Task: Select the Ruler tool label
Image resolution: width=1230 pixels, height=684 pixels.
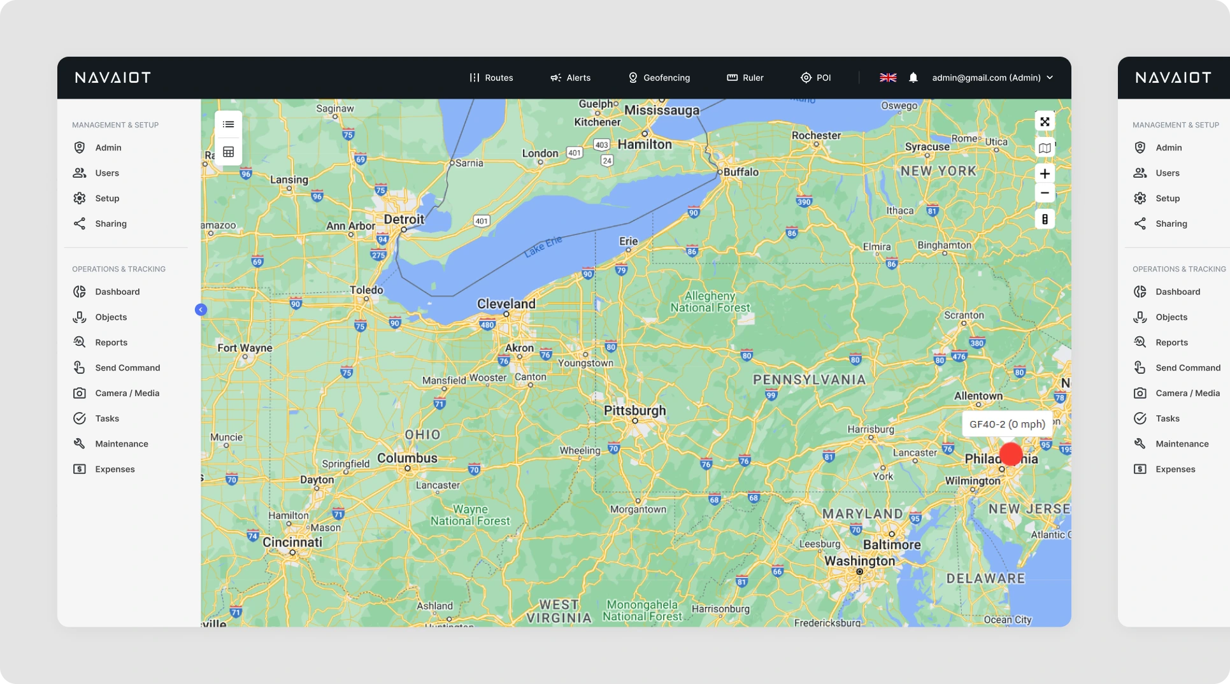Action: click(x=753, y=78)
